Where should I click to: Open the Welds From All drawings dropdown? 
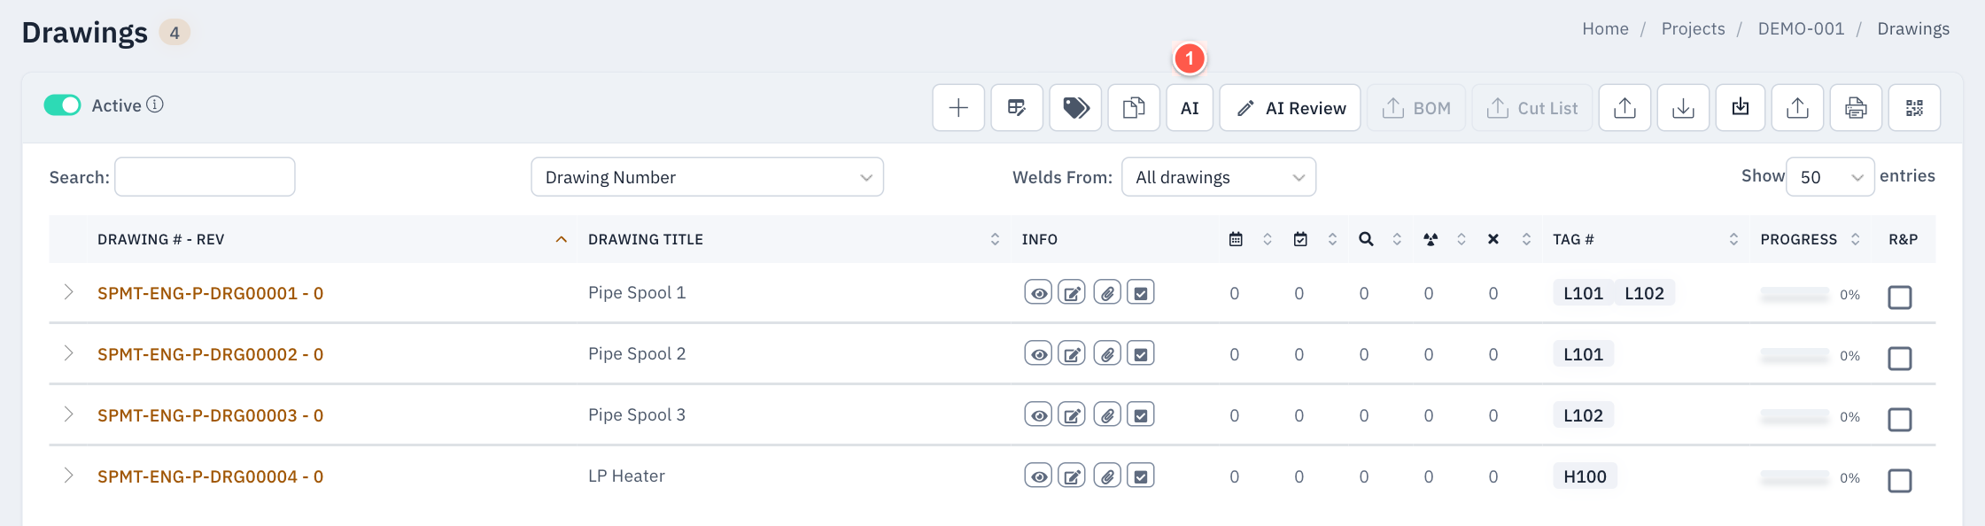tap(1218, 177)
